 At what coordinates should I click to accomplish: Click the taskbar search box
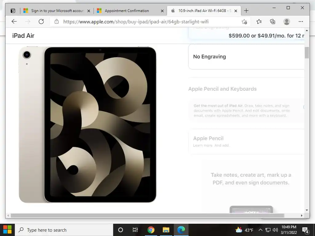tap(64, 230)
